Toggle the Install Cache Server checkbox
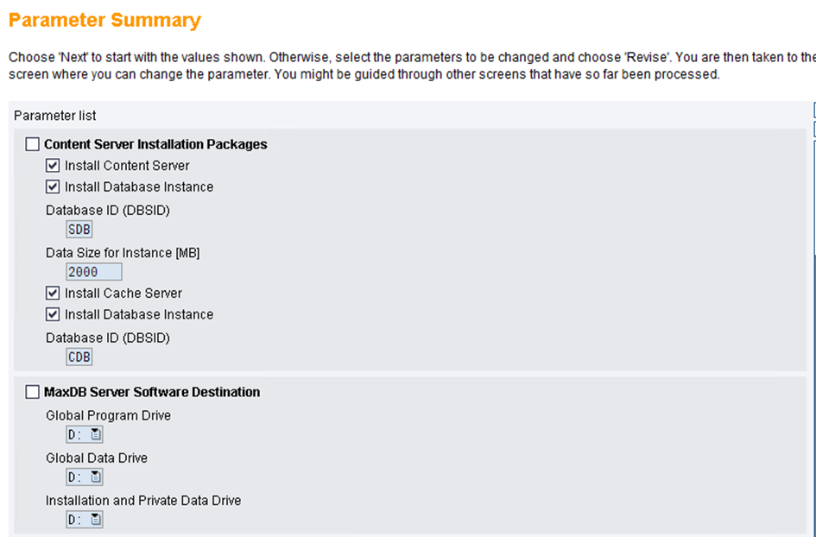Image resolution: width=816 pixels, height=537 pixels. pos(53,293)
